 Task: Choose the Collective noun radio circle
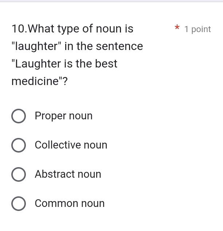19,145
